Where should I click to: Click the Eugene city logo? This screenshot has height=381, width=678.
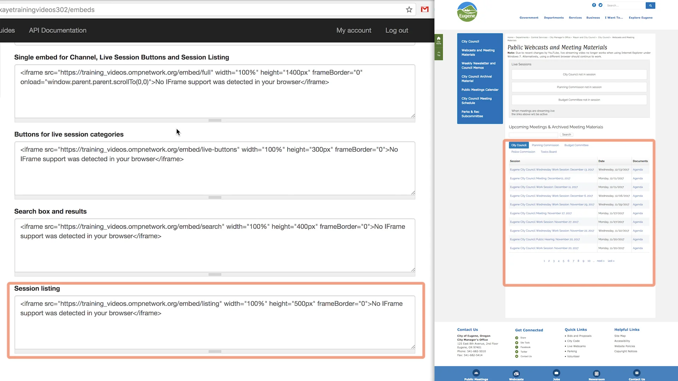tap(467, 12)
